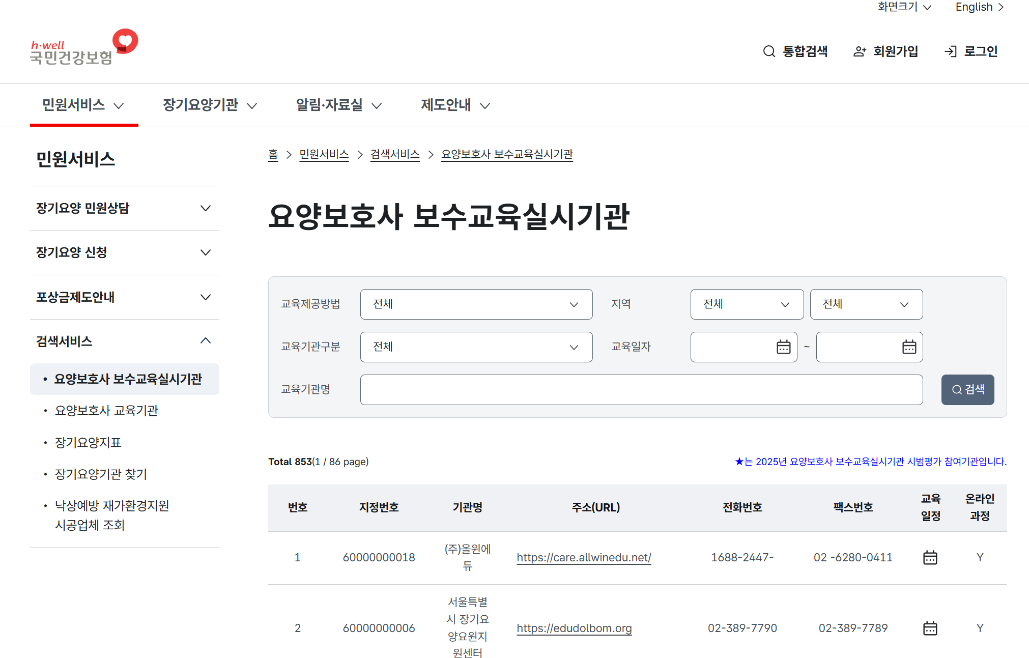The height and width of the screenshot is (658, 1029).
Task: Open 장기요양기관 찾기 sidebar item
Action: (x=101, y=474)
